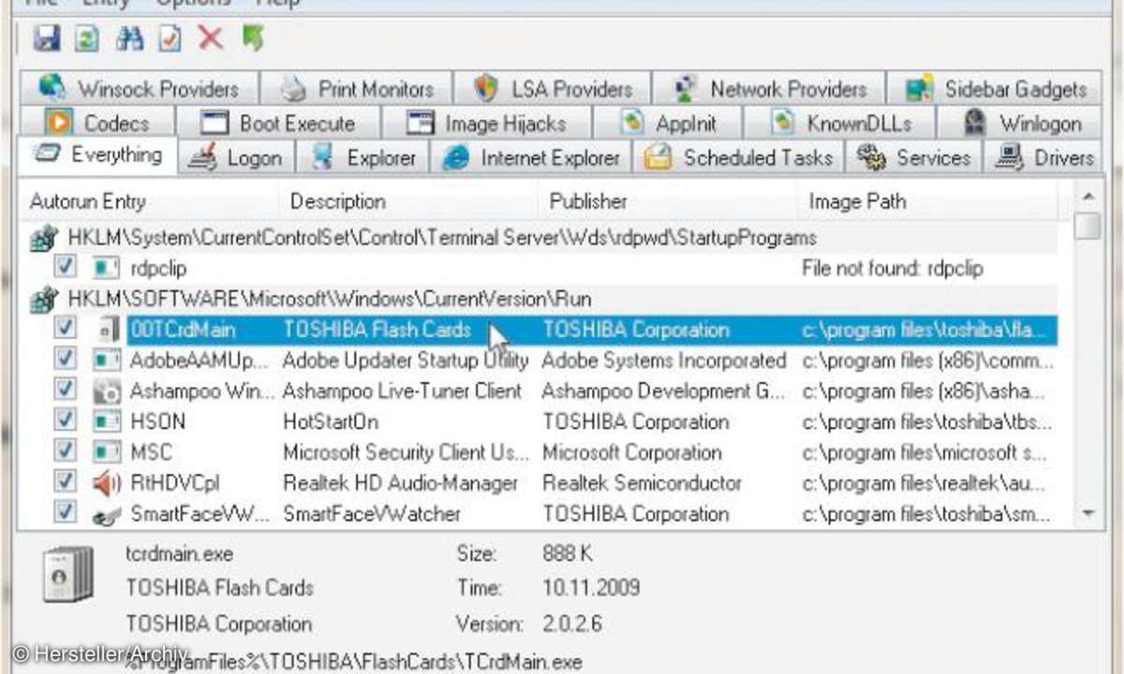Select the HKLM CurrentVersion\Run key row
Viewport: 1124px width, 674px height.
click(x=543, y=300)
